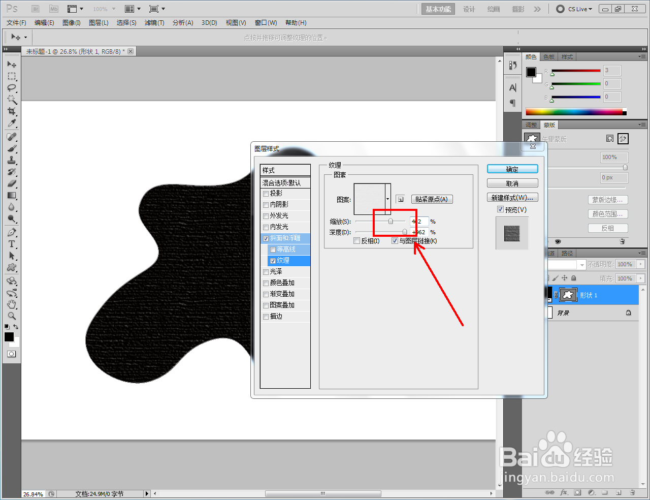Expand more workspaces chevron
Screen dimensions: 650x500
pos(537,9)
